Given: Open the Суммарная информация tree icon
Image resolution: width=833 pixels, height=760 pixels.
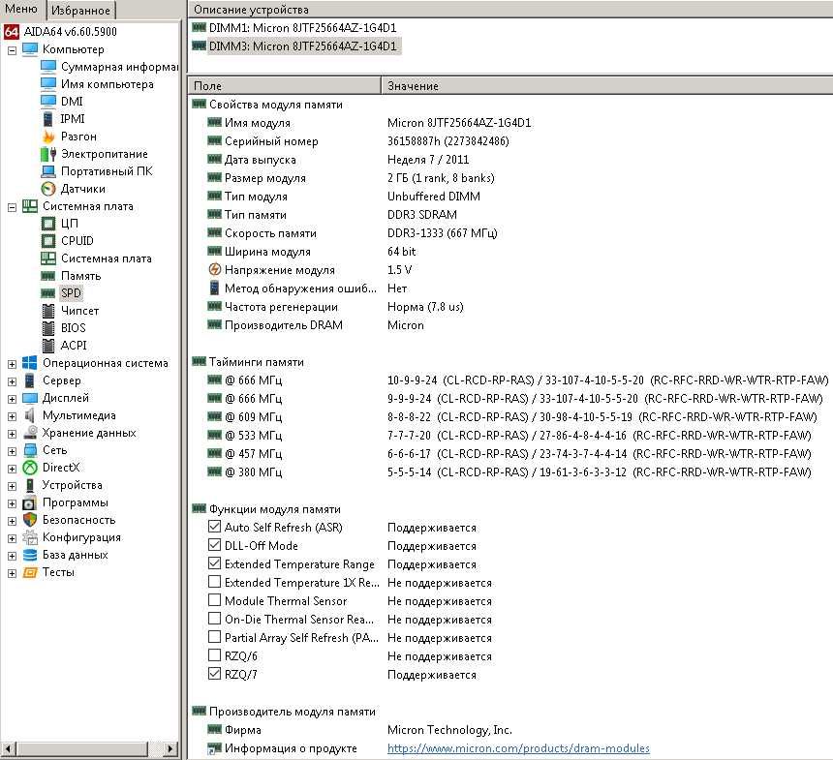Looking at the screenshot, I should pyautogui.click(x=48, y=67).
